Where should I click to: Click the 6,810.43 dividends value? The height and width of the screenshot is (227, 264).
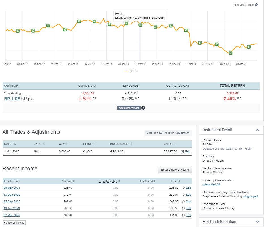tap(131, 94)
